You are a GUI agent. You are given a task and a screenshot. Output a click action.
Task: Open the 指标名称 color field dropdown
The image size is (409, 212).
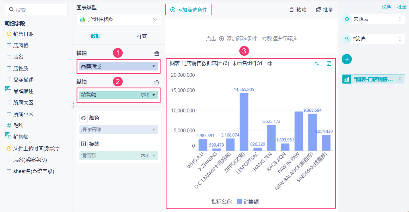[x=154, y=130]
